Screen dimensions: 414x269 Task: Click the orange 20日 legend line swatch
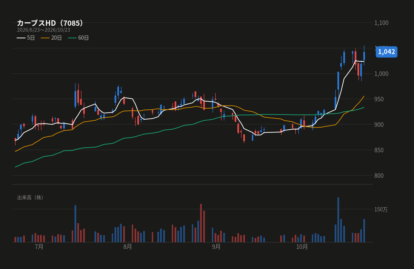pos(45,38)
